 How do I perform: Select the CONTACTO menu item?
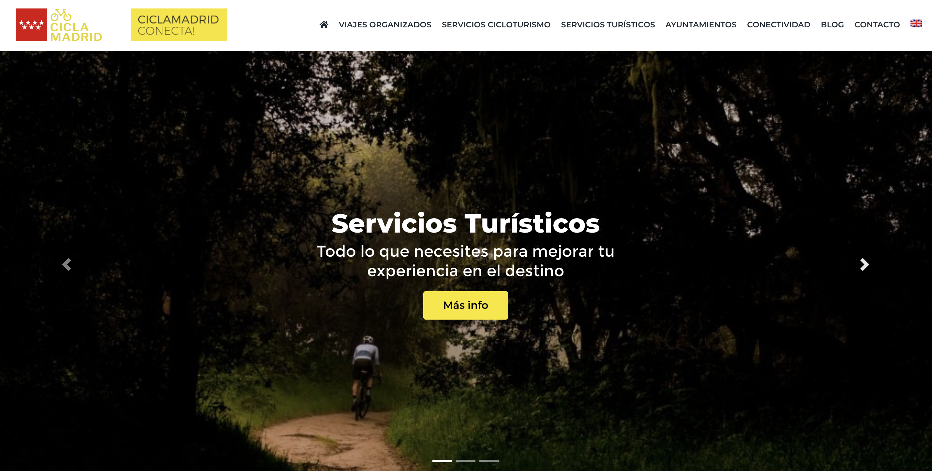[x=878, y=24]
